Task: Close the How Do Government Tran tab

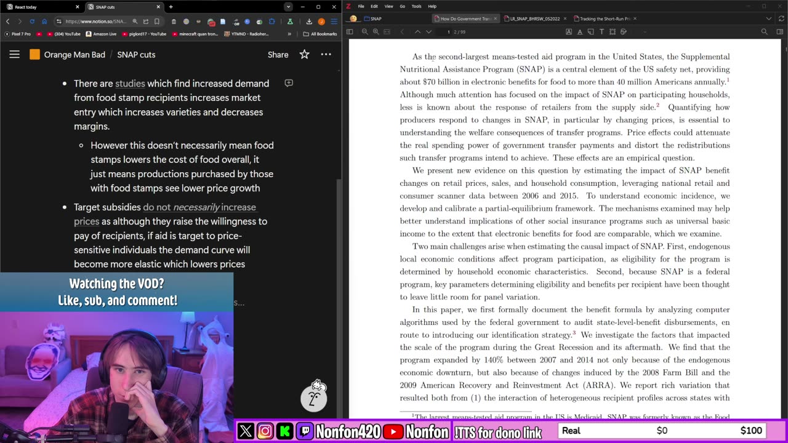Action: [x=495, y=18]
